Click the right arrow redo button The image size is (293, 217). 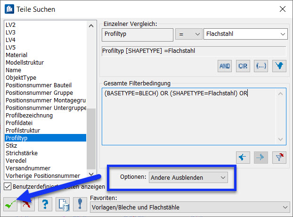click(261, 158)
